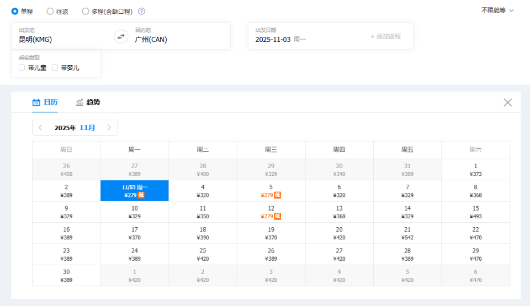Open the 不限舱等 cabin class dropdown
This screenshot has height=306, width=530.
pyautogui.click(x=497, y=10)
